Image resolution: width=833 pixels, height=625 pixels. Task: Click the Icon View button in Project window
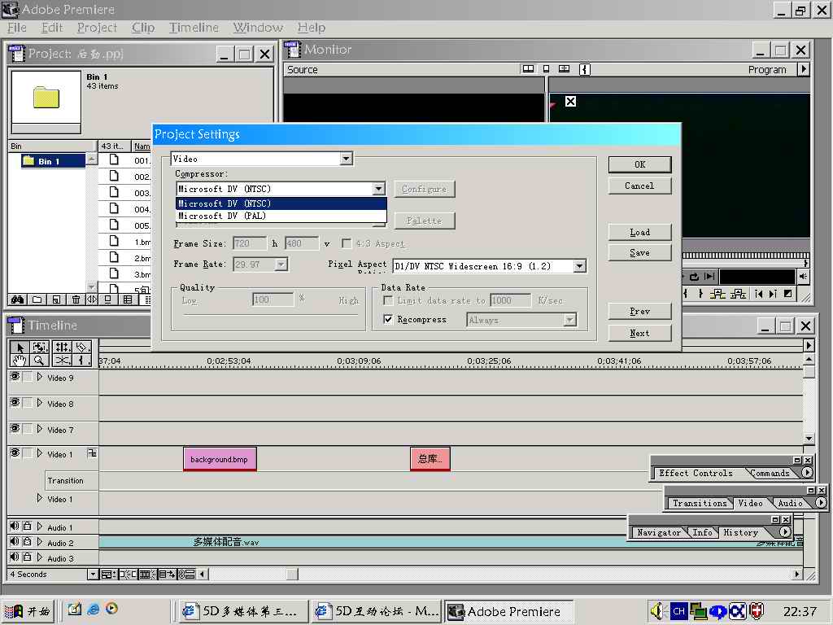108,299
